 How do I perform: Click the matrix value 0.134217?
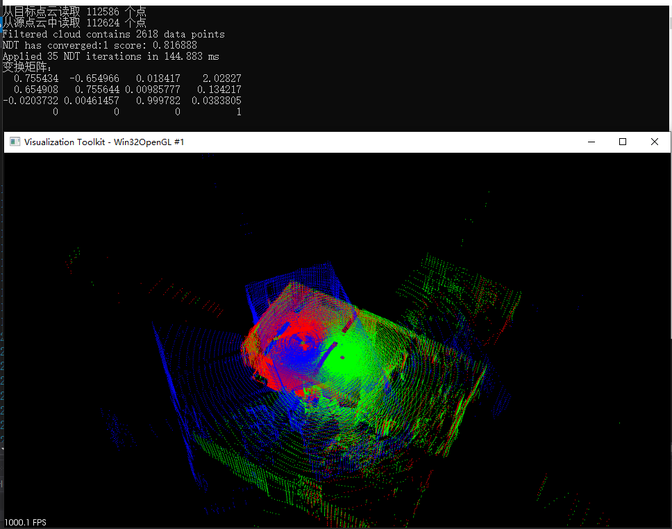click(219, 90)
